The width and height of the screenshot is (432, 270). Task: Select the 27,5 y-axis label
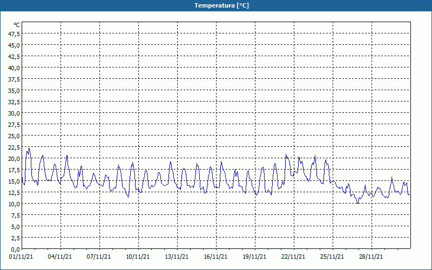coord(15,125)
